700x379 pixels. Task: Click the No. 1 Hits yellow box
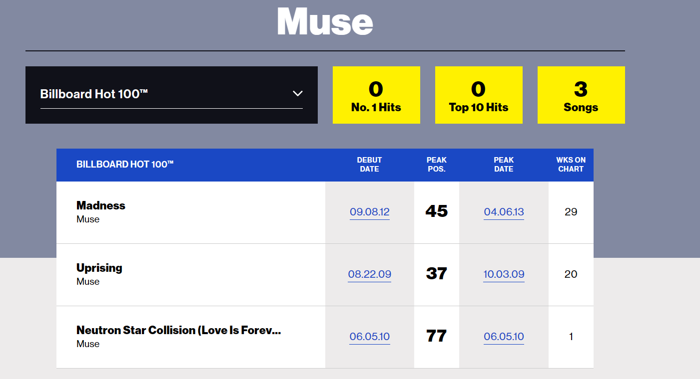click(x=376, y=95)
